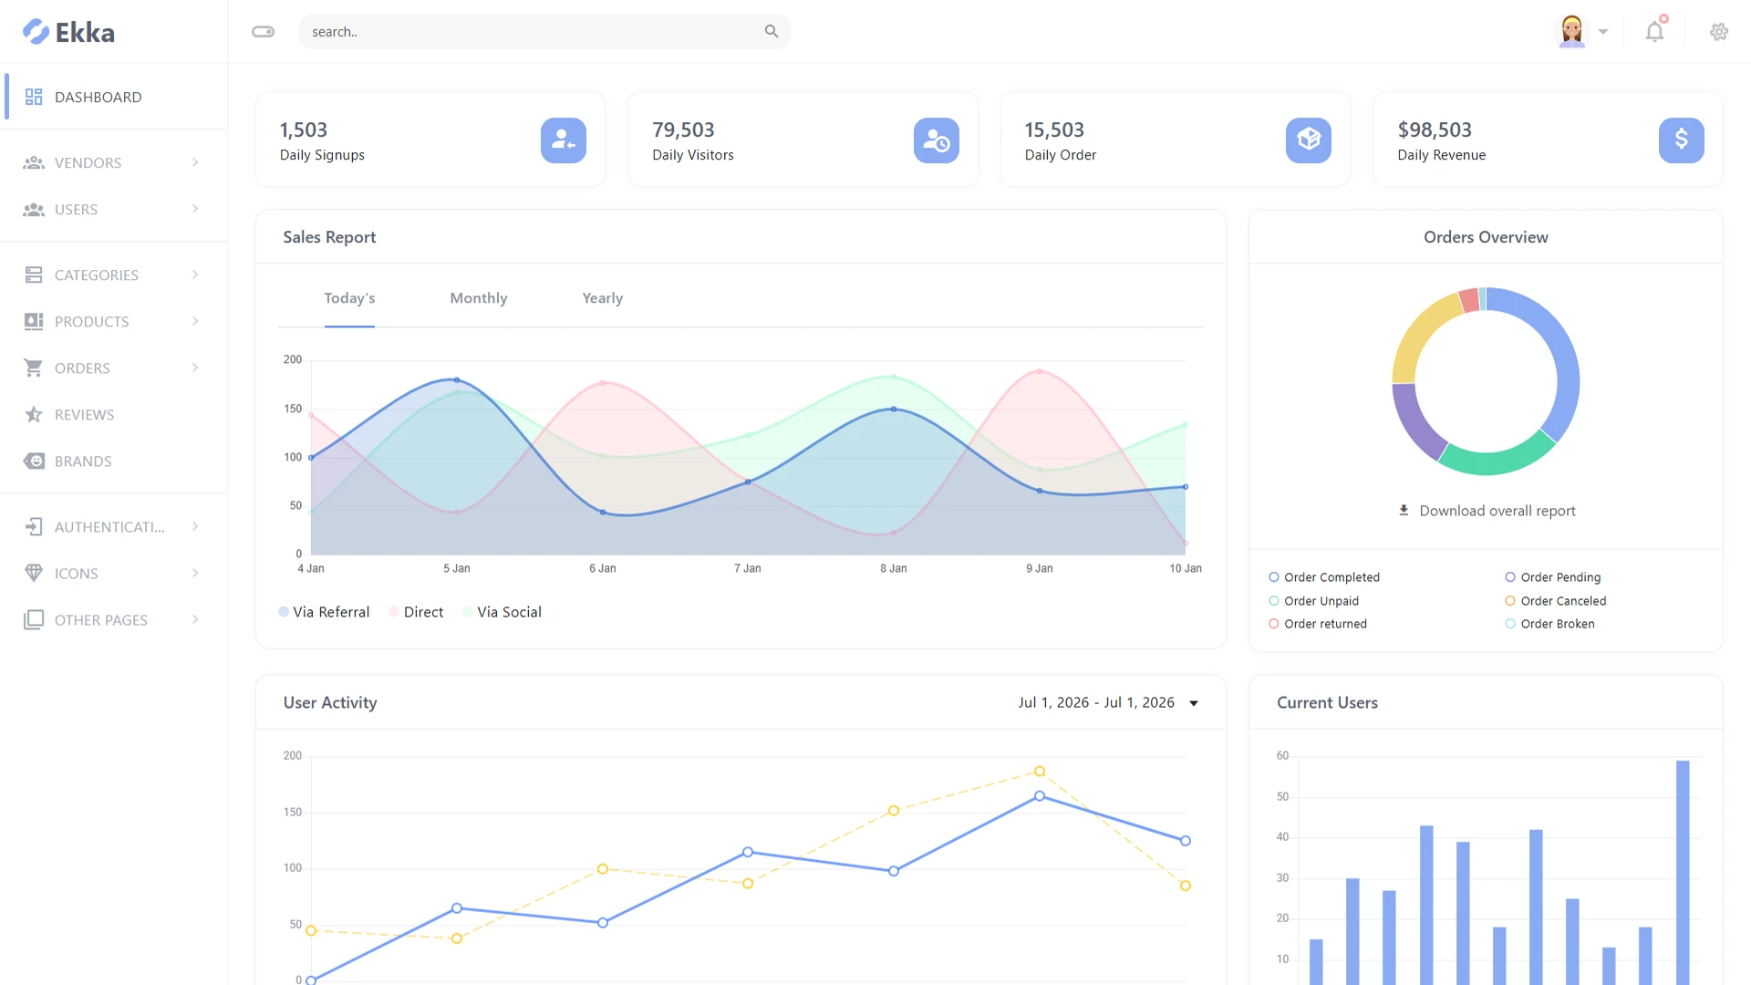Switch to the Monthly sales tab

tap(479, 298)
